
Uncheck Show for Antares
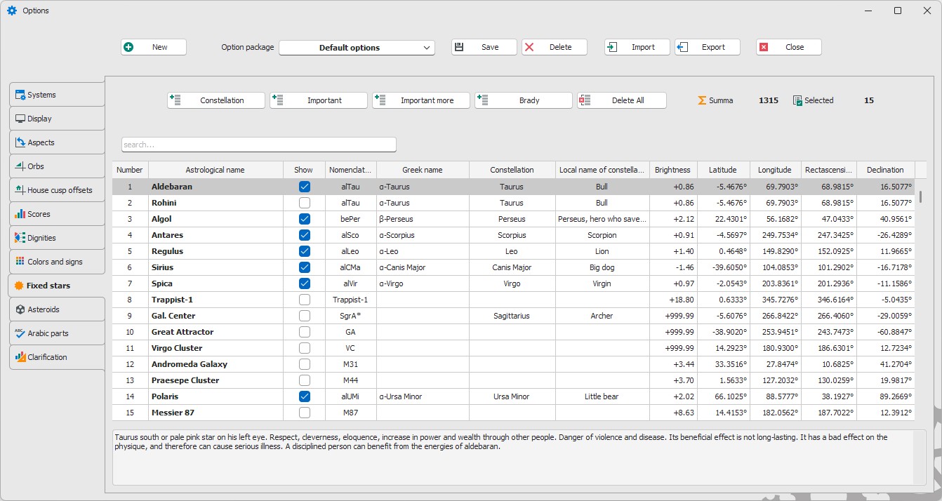pos(304,235)
